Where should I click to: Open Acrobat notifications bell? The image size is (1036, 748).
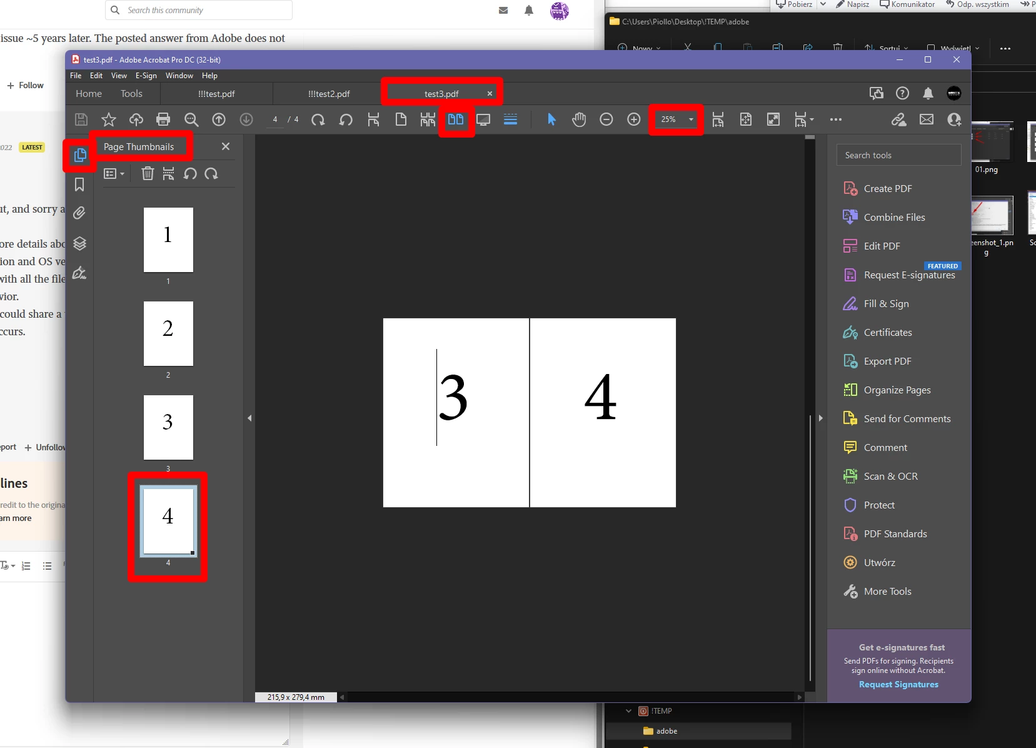pos(928,93)
